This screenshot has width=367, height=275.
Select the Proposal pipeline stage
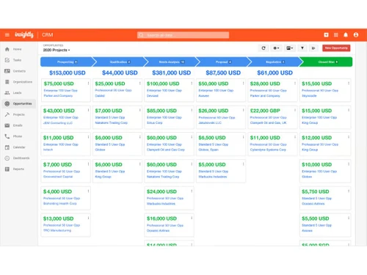(223, 62)
